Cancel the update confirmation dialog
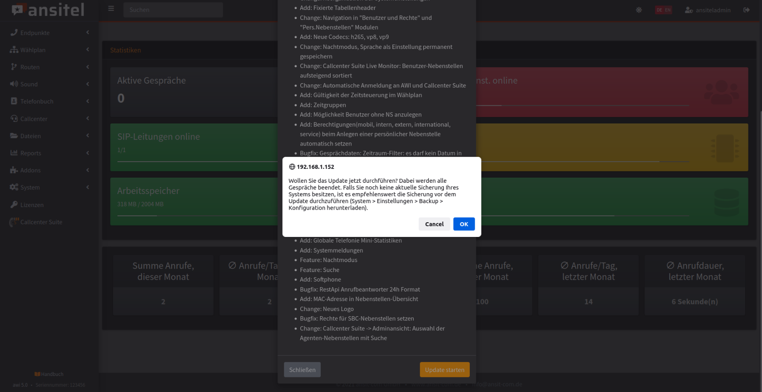The height and width of the screenshot is (392, 762). [434, 224]
